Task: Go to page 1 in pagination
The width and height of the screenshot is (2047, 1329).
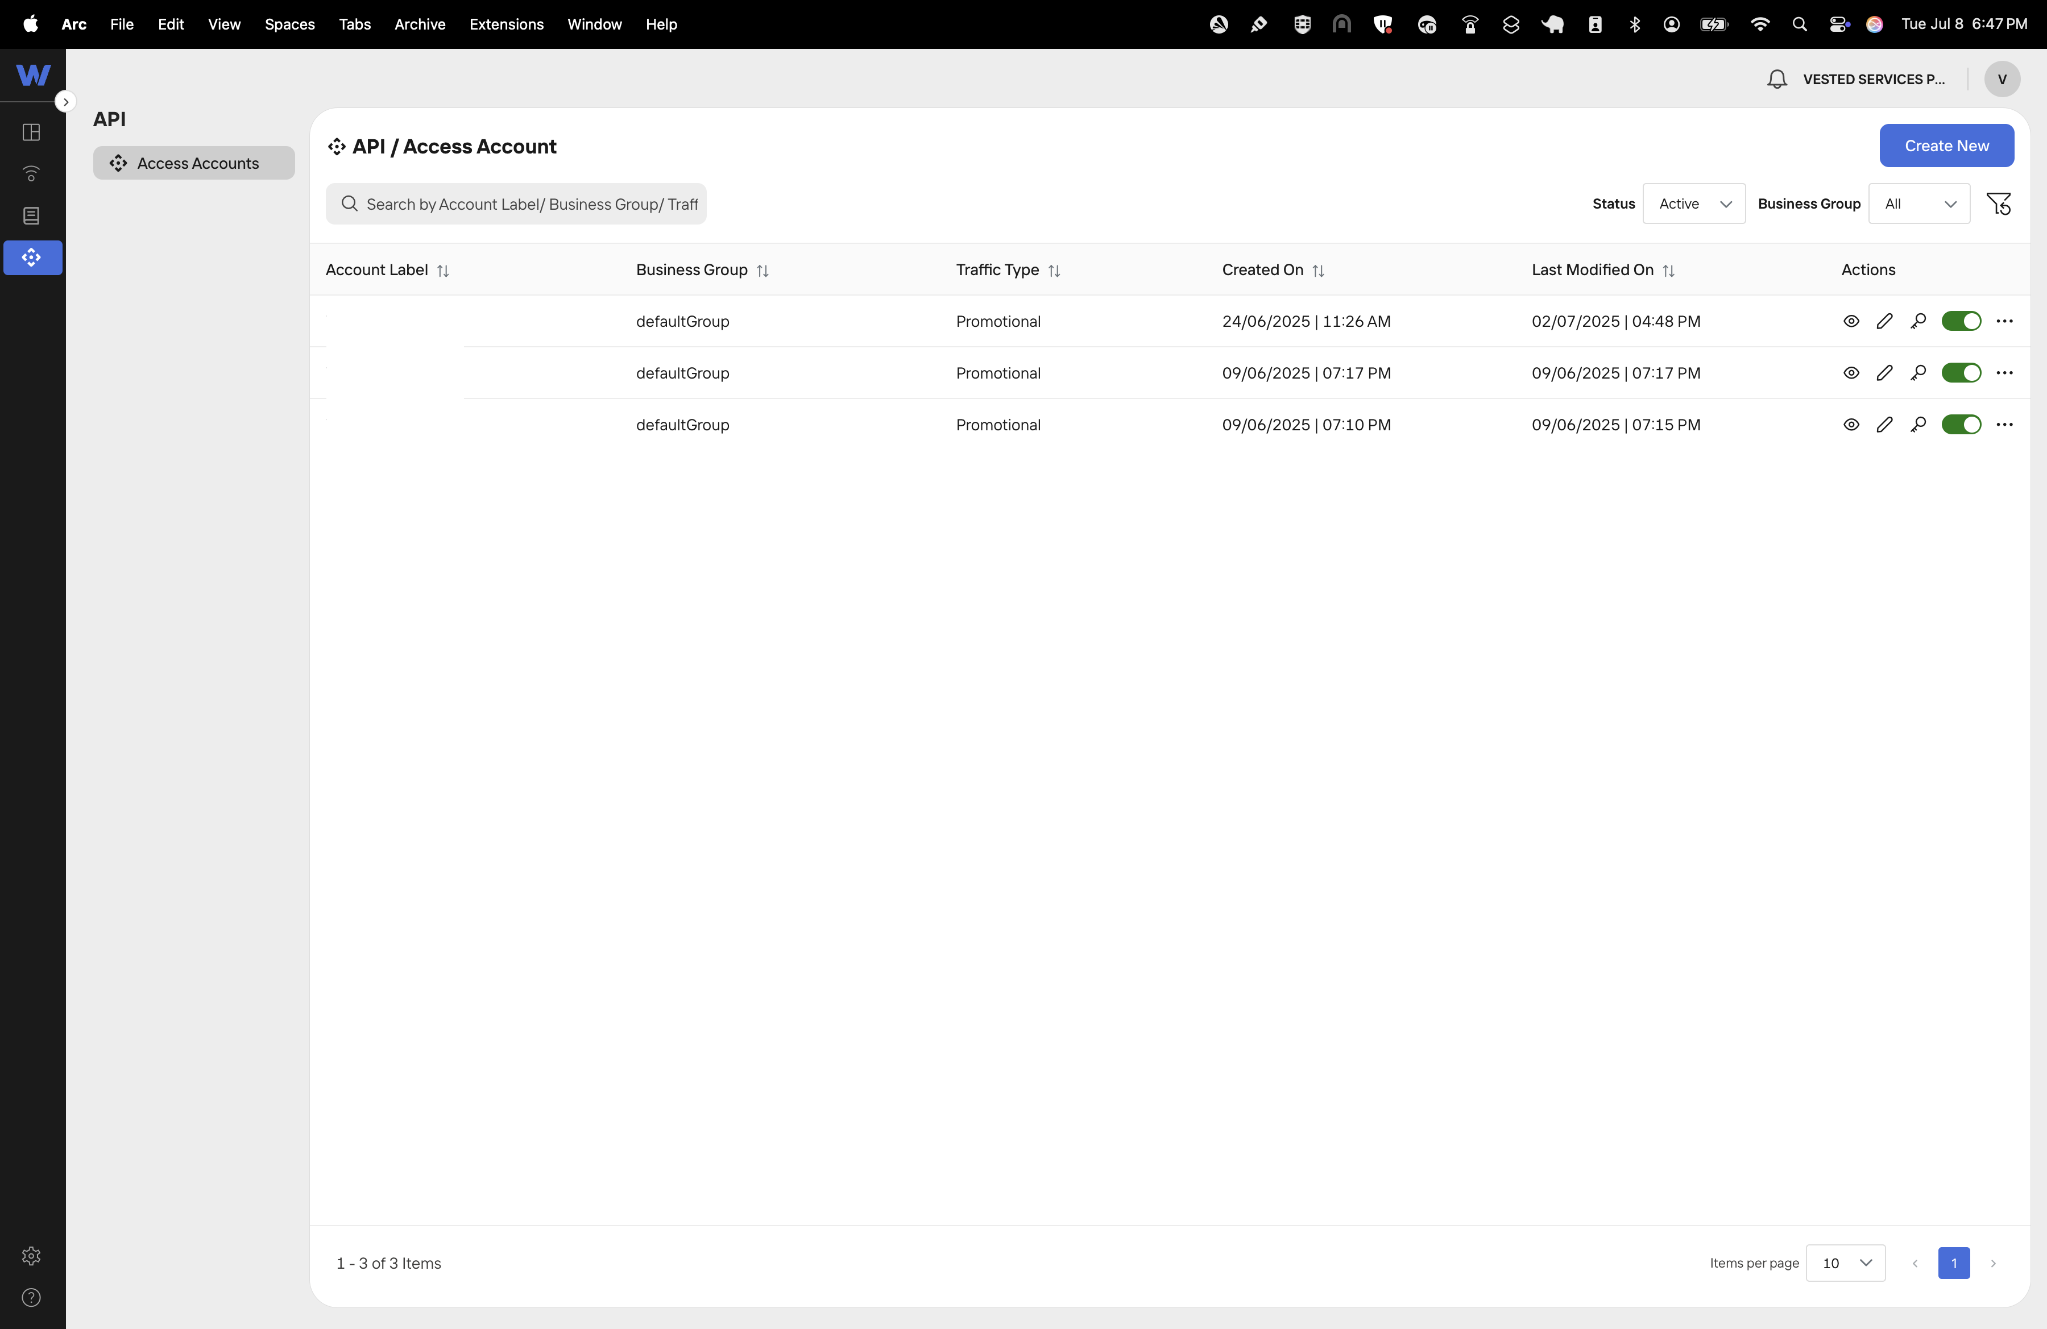Action: pyautogui.click(x=1953, y=1263)
